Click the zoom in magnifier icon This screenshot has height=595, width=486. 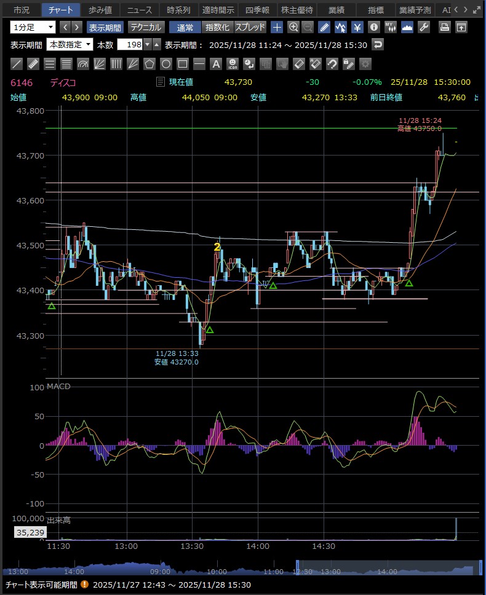293,27
